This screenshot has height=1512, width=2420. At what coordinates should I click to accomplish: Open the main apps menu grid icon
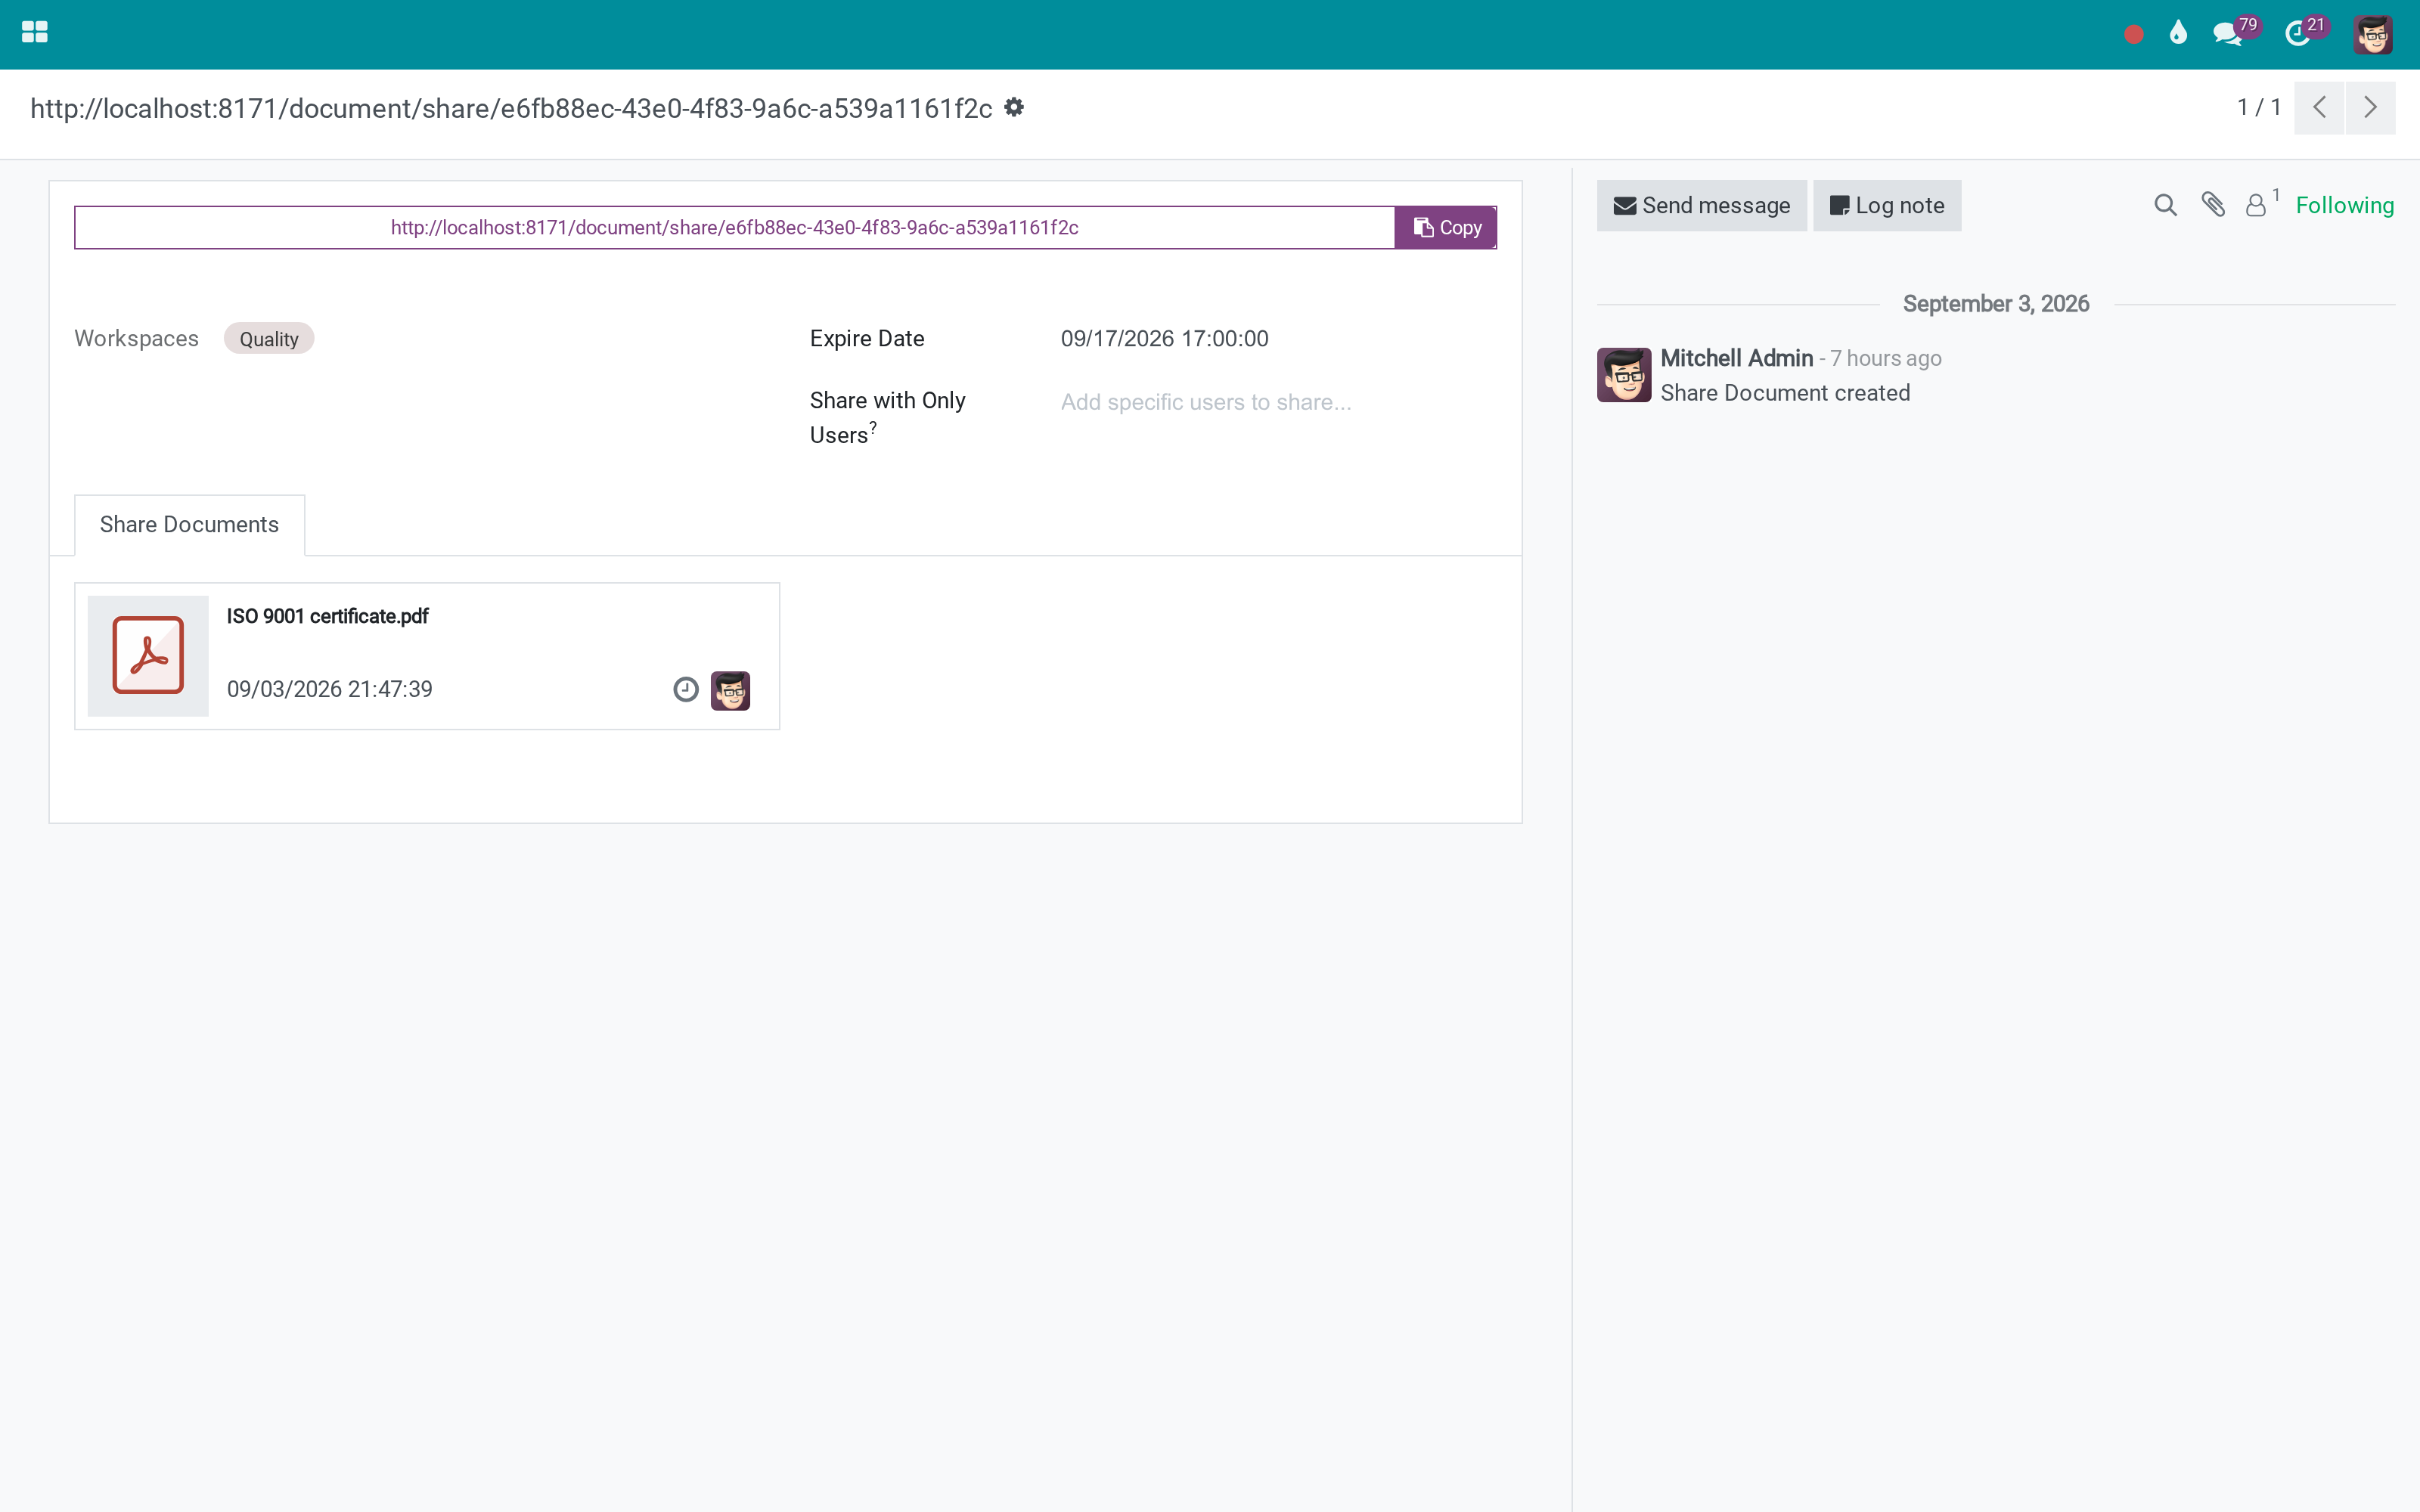point(35,33)
